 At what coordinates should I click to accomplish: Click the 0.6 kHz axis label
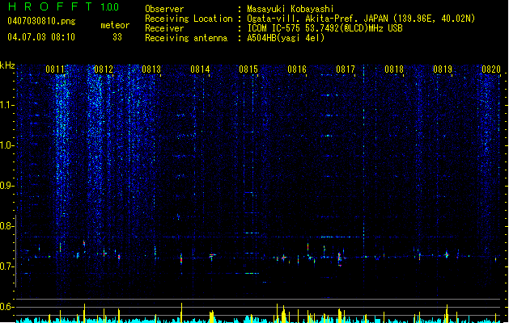[x=7, y=307]
